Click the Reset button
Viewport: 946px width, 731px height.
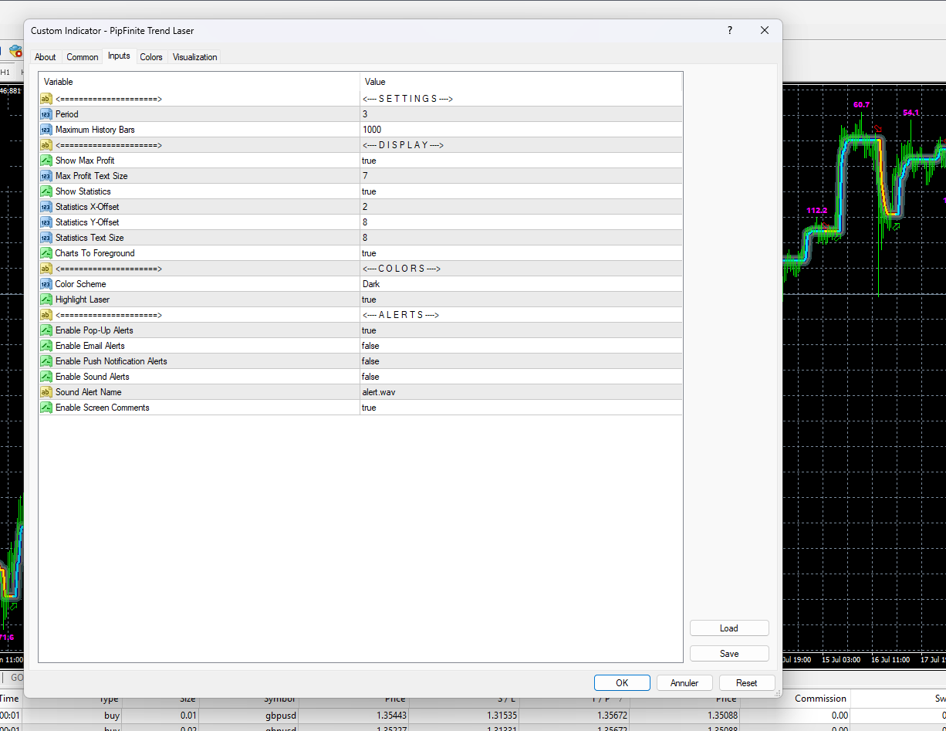point(747,683)
